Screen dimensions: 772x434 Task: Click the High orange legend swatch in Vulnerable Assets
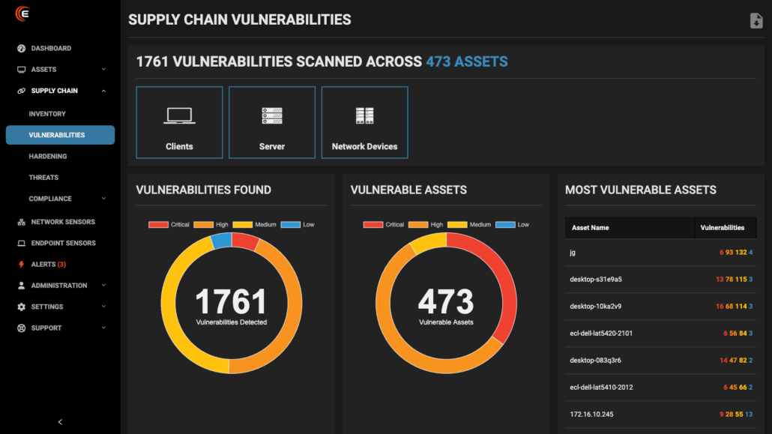417,225
